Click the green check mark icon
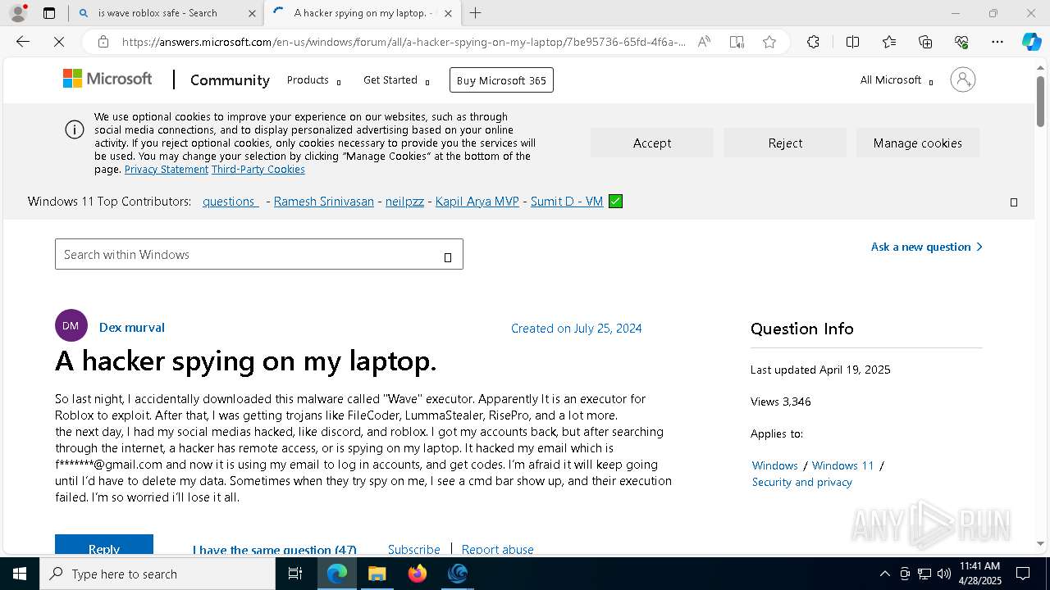 tap(616, 201)
